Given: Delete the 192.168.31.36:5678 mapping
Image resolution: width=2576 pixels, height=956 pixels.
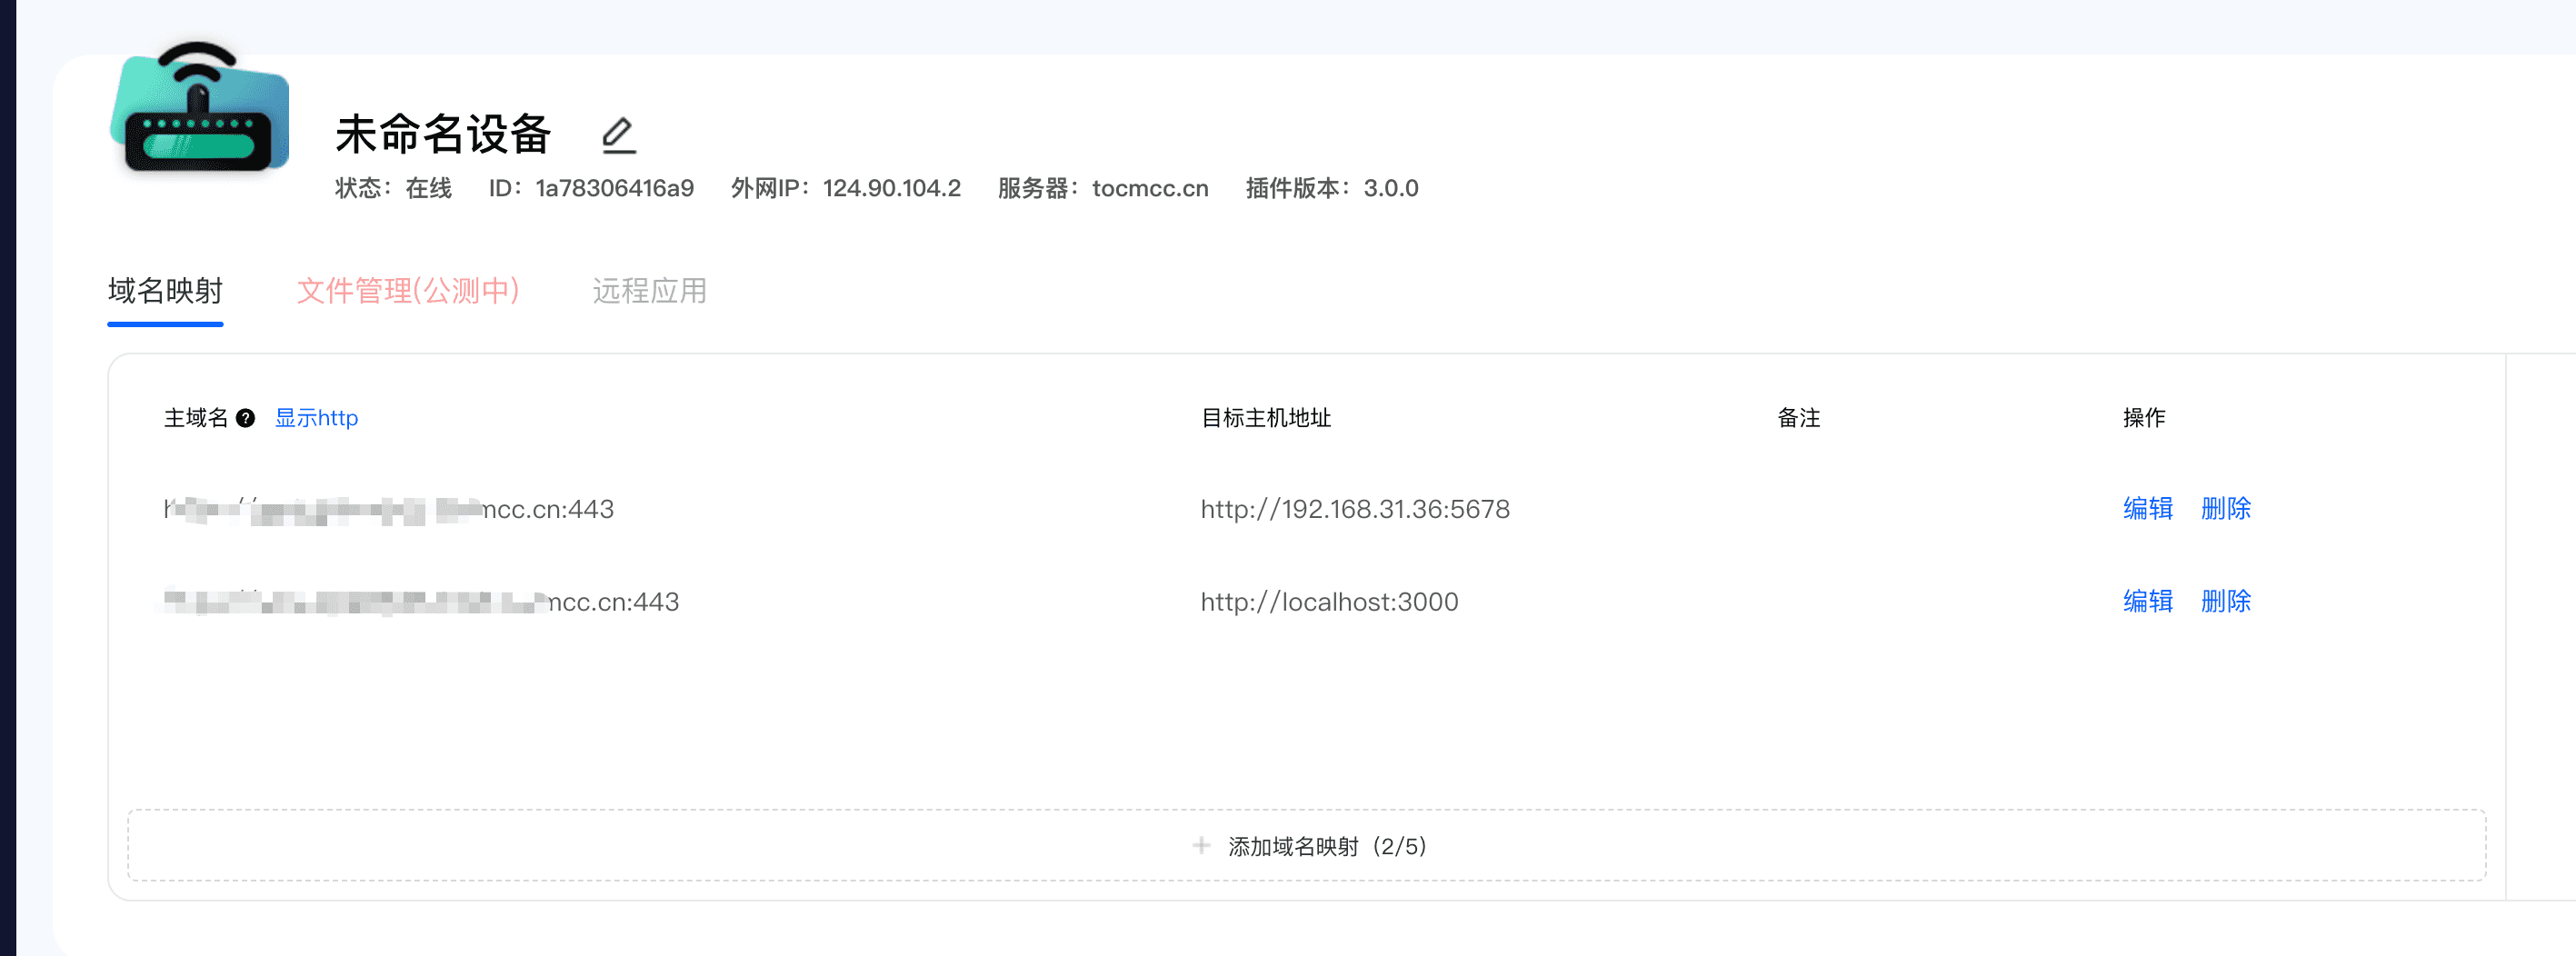Looking at the screenshot, I should tap(2225, 509).
